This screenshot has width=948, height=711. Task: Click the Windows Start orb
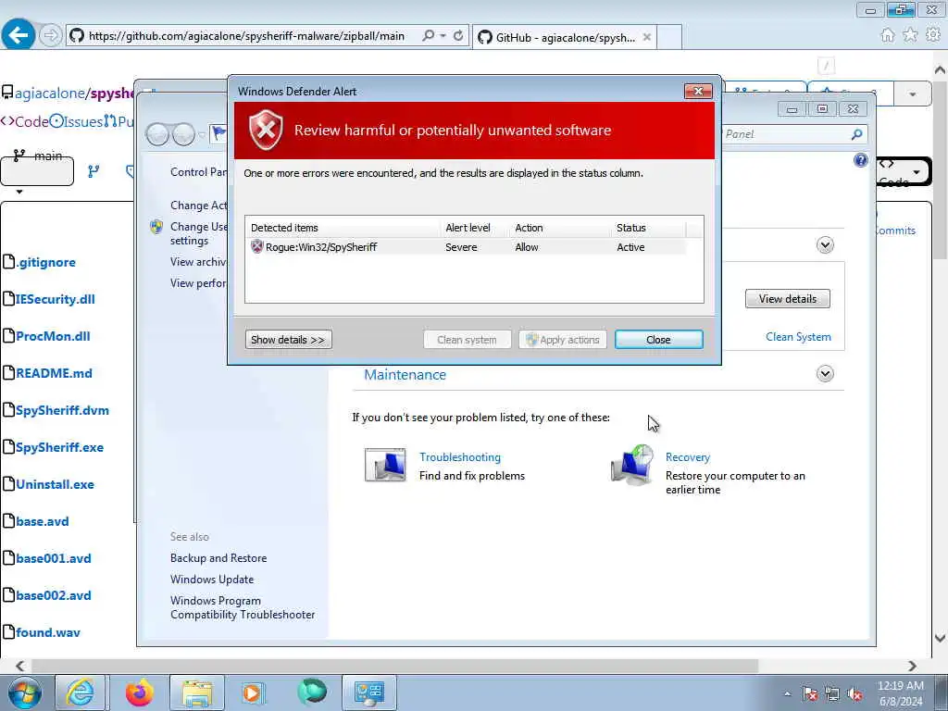[25, 692]
